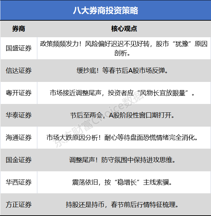This screenshot has width=211, height=216.
Task: Click the 华泰证券 cell
Action: coord(19,115)
